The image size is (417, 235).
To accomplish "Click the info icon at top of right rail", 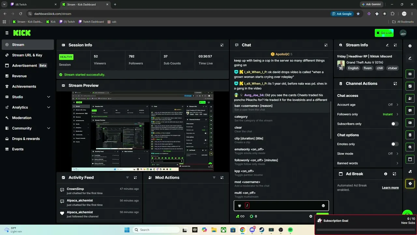I will click(x=410, y=46).
